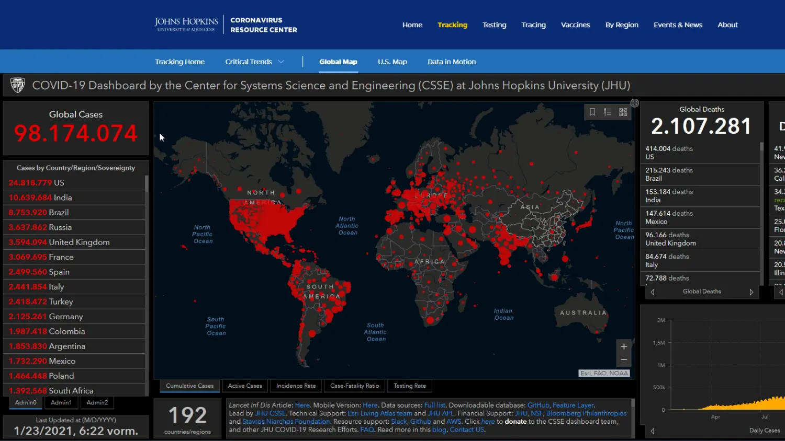Zoom out of the map with minus button
Image resolution: width=785 pixels, height=441 pixels.
coord(624,360)
